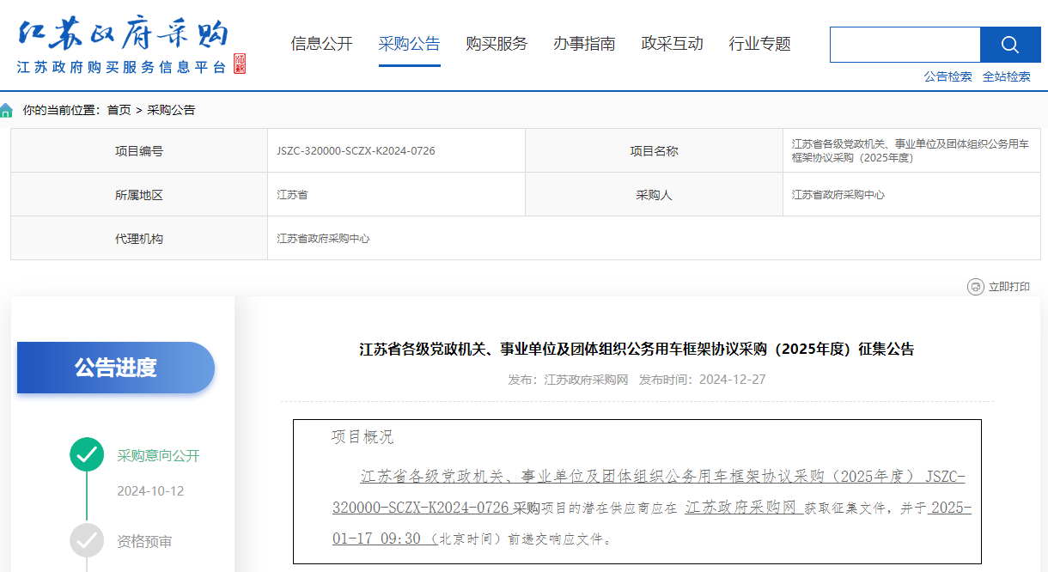Click the home icon in the breadcrumb bar
Viewport: 1048px width, 572px height.
click(x=7, y=111)
